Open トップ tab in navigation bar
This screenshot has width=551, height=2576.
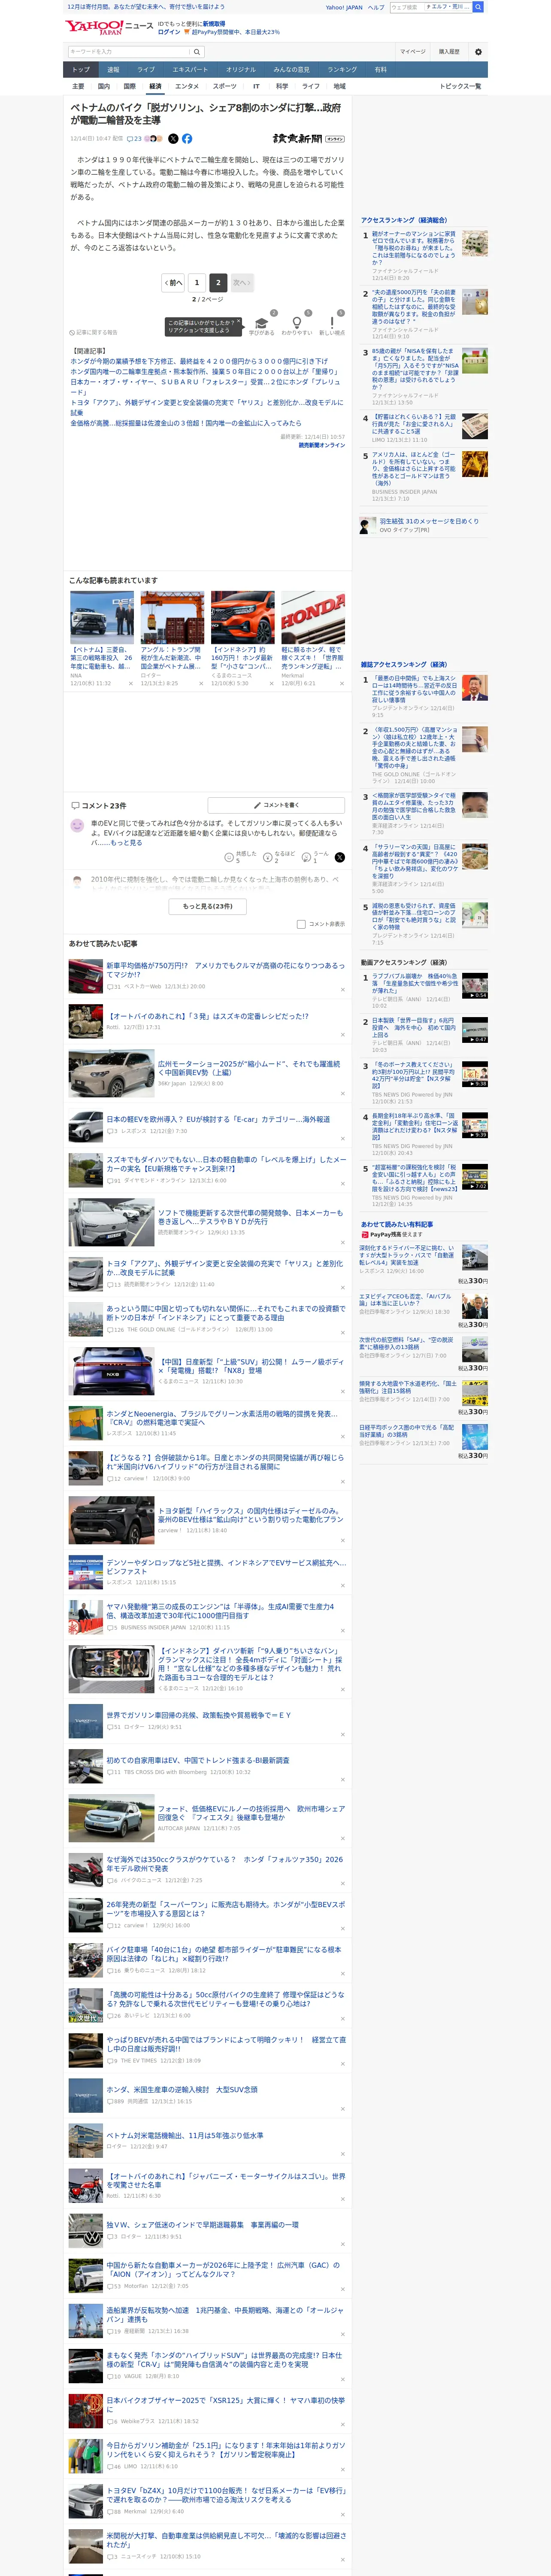(81, 70)
